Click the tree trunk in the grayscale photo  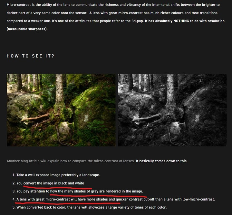point(171,92)
